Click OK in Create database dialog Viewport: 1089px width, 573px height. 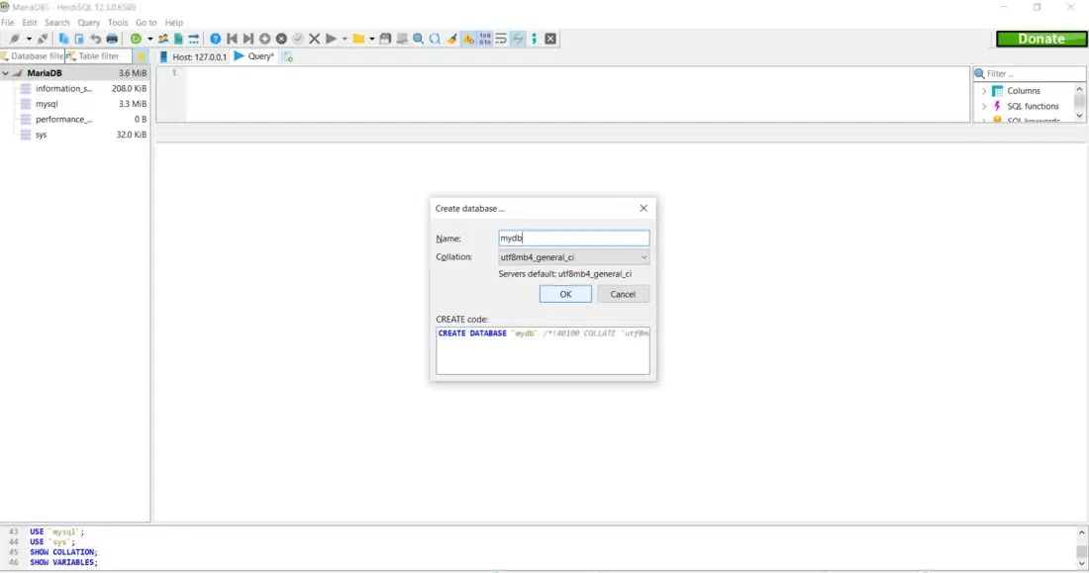pyautogui.click(x=565, y=294)
